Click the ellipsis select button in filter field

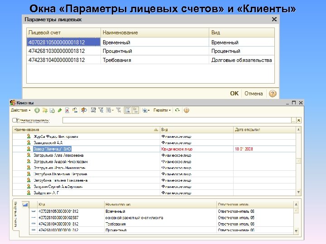tap(293, 120)
